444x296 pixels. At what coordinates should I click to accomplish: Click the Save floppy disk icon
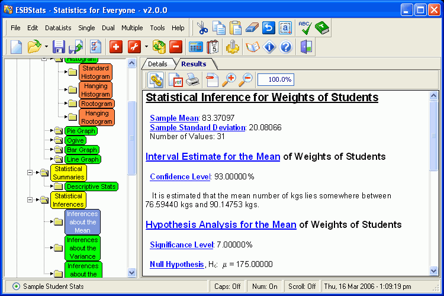pos(59,47)
